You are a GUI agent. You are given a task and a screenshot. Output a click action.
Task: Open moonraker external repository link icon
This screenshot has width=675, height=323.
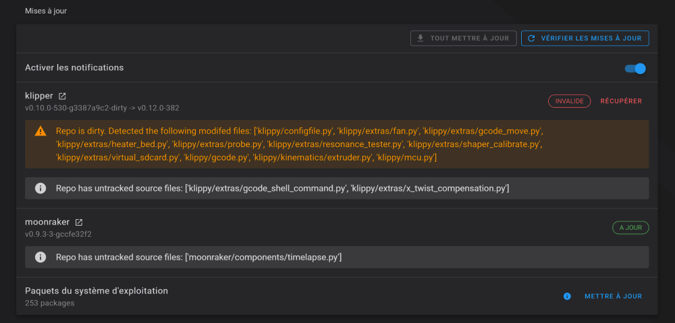point(79,223)
